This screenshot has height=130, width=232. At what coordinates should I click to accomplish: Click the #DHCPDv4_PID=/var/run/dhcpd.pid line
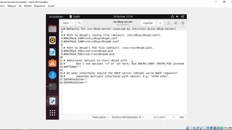tap(88, 51)
